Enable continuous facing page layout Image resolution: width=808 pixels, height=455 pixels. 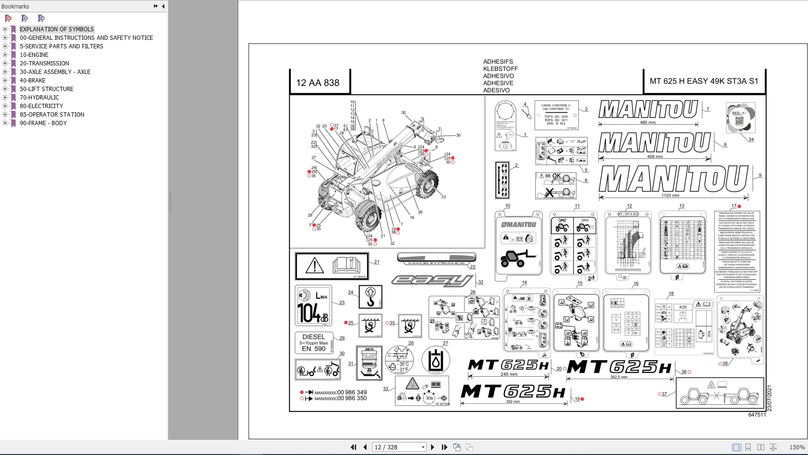(x=773, y=447)
